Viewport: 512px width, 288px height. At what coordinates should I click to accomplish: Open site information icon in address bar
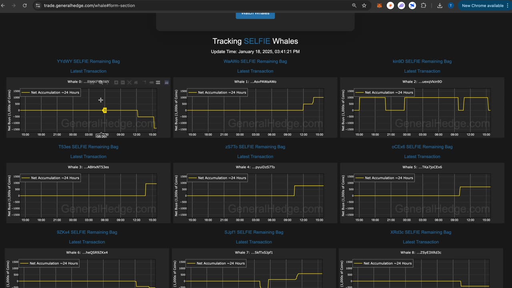(x=38, y=6)
